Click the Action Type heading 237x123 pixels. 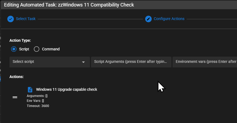click(20, 40)
